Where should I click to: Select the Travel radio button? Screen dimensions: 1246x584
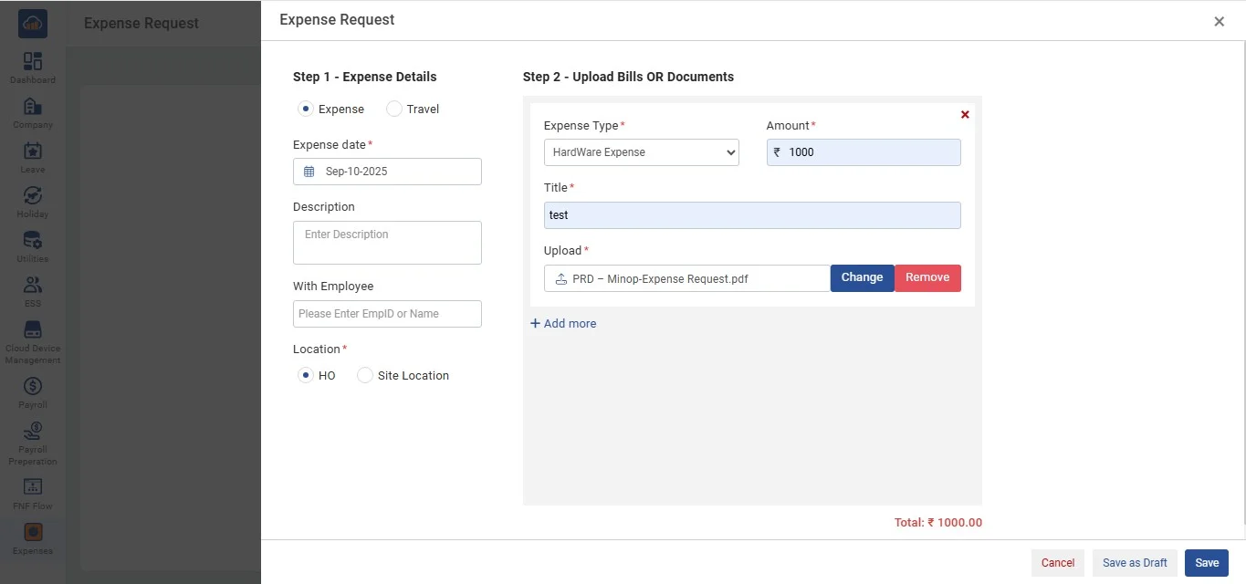pos(394,109)
